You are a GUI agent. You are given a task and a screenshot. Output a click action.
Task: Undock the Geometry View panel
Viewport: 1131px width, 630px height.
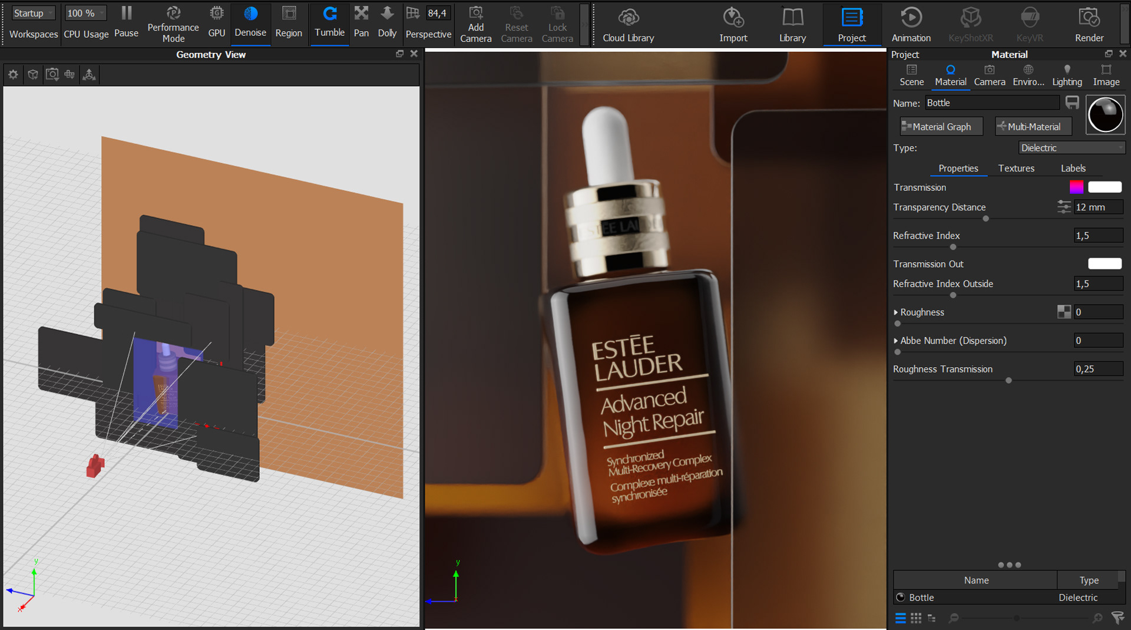[x=399, y=54]
